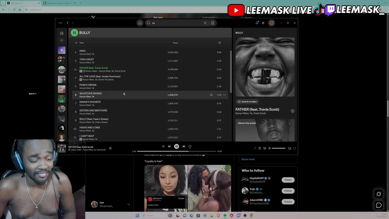Switch to the second browser tab
Screen dimensions: 389x219
click(59, 3)
